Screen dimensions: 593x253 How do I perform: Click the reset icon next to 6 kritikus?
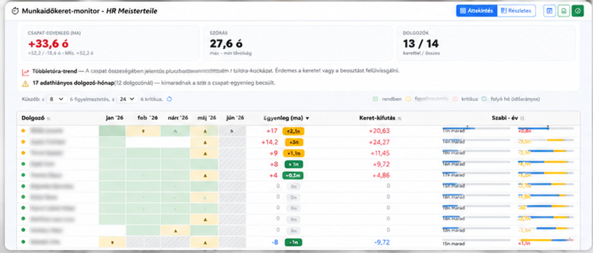(x=169, y=99)
